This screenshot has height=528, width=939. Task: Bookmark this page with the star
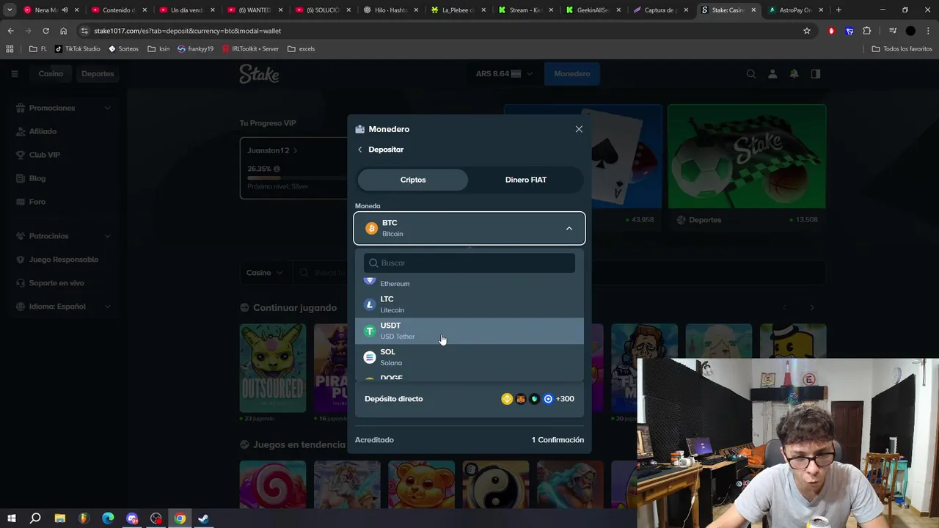pos(807,31)
